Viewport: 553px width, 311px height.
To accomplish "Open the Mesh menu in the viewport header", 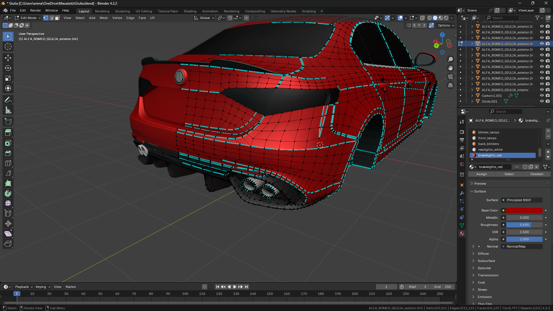I will [104, 18].
